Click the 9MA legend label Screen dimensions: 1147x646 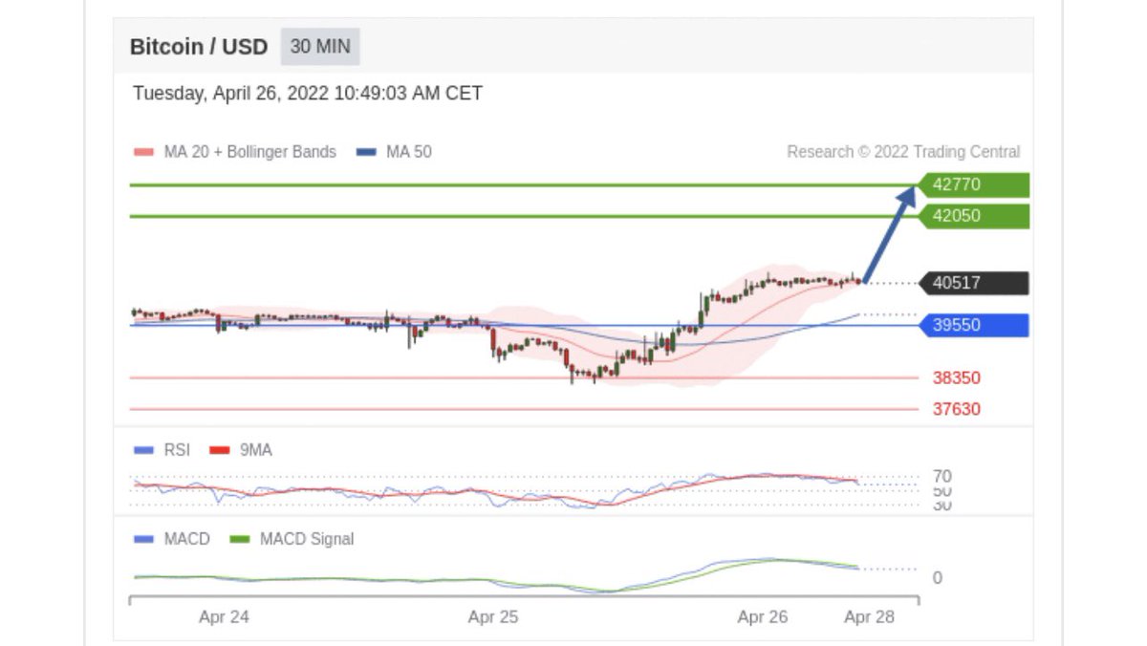pyautogui.click(x=255, y=449)
